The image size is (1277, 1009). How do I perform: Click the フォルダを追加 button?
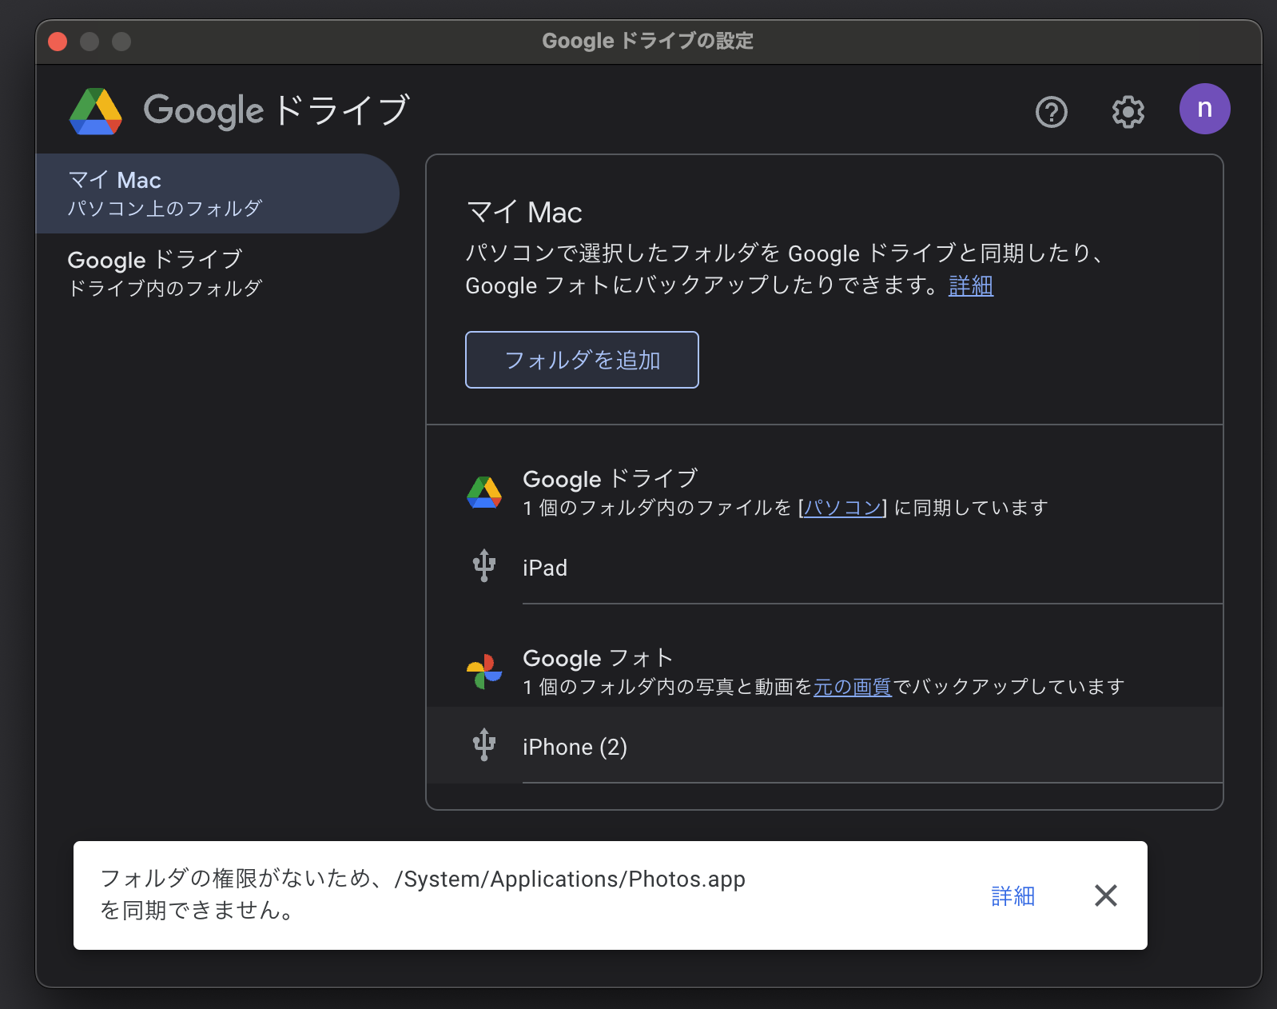(x=582, y=360)
